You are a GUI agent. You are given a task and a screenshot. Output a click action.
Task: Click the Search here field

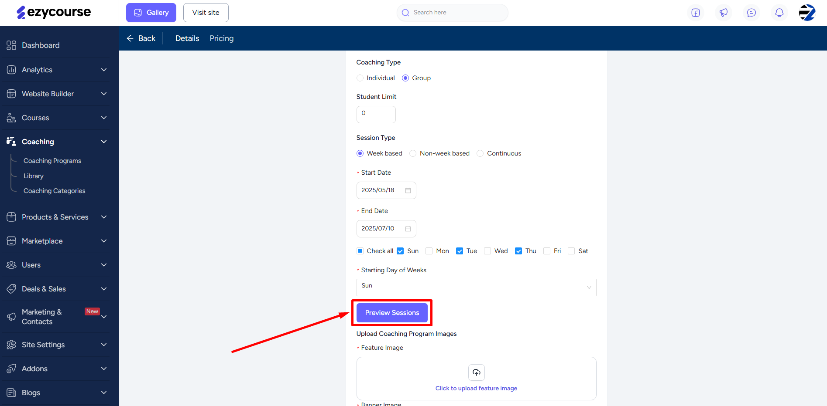[x=453, y=13]
